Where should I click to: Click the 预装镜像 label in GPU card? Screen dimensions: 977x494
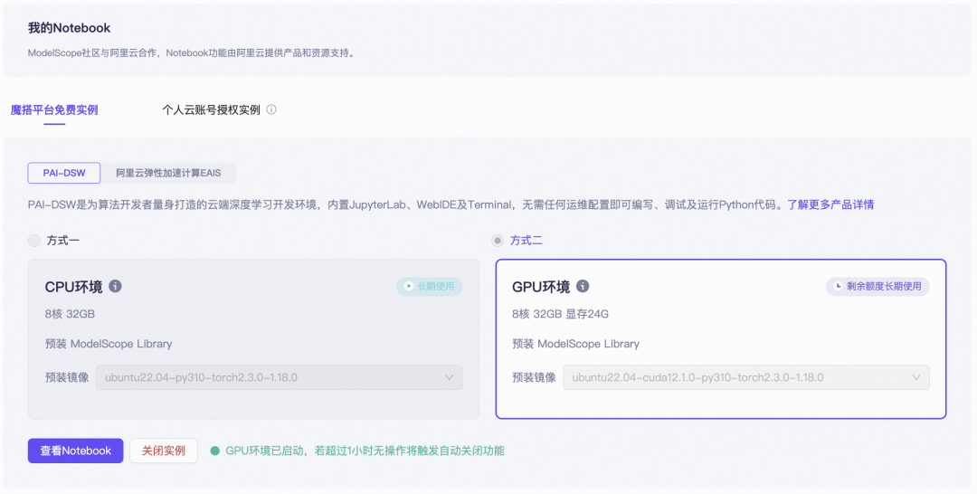click(x=534, y=377)
